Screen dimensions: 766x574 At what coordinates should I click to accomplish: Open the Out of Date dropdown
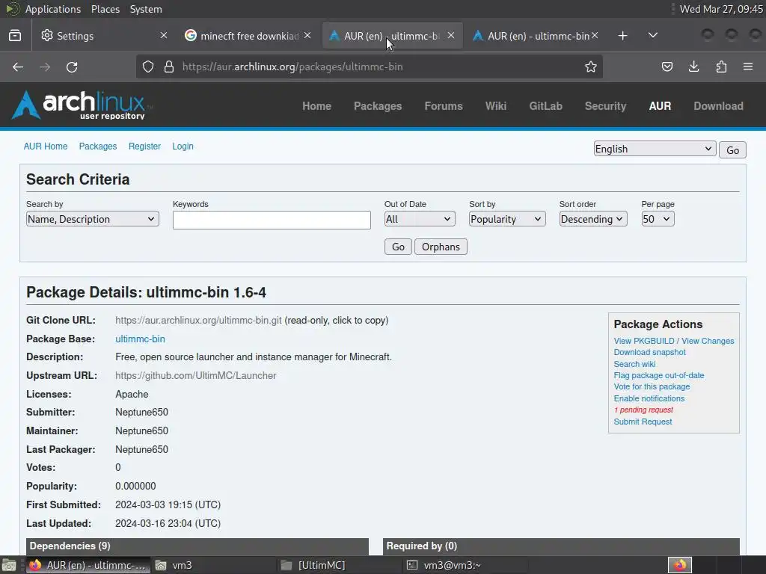tap(420, 219)
